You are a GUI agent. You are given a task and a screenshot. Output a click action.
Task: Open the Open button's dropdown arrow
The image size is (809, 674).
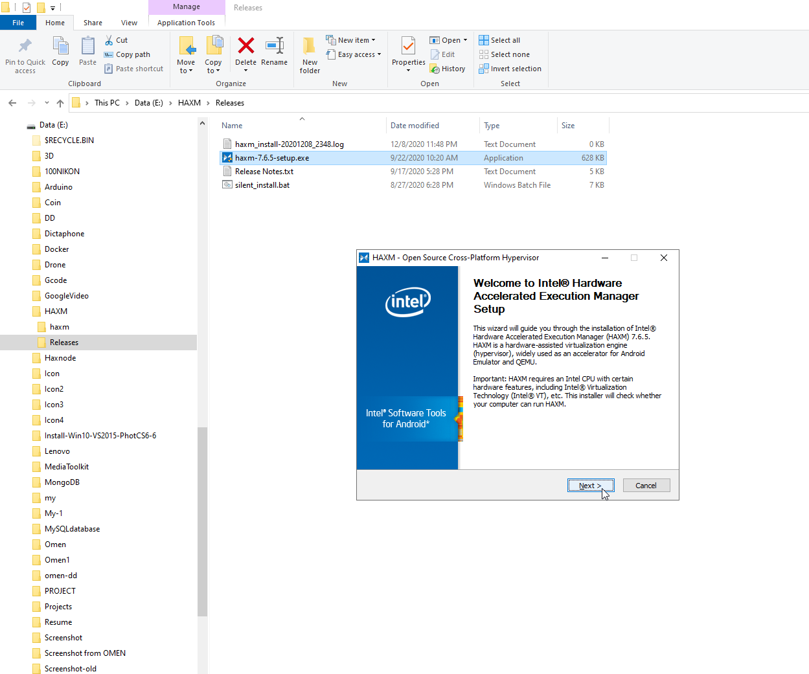(x=465, y=40)
